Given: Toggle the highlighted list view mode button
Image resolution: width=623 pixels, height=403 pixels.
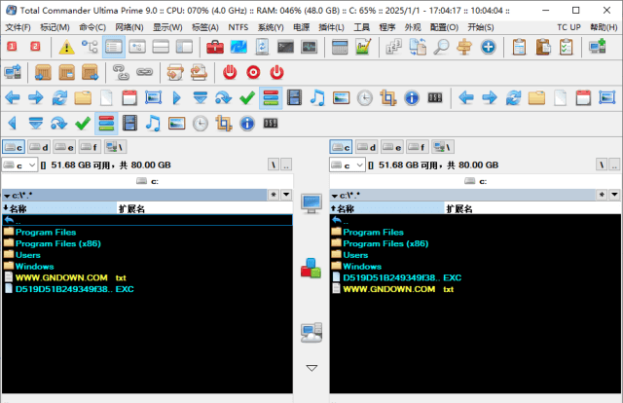Looking at the screenshot, I should [x=114, y=47].
